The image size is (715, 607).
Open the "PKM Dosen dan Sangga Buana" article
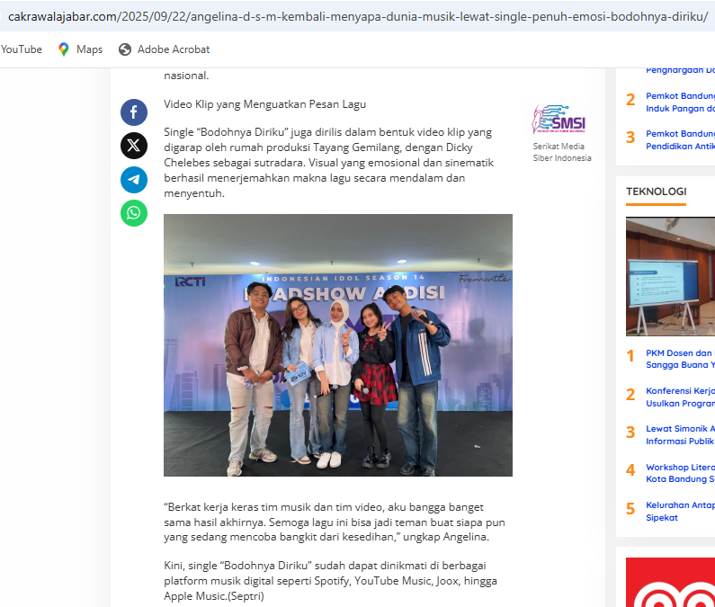click(680, 359)
